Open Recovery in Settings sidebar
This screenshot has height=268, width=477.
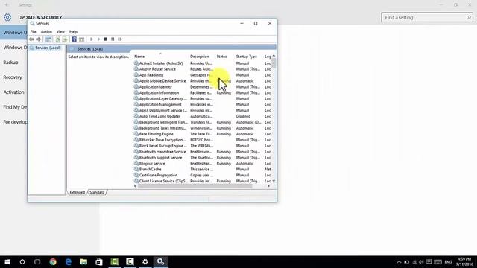pos(13,77)
